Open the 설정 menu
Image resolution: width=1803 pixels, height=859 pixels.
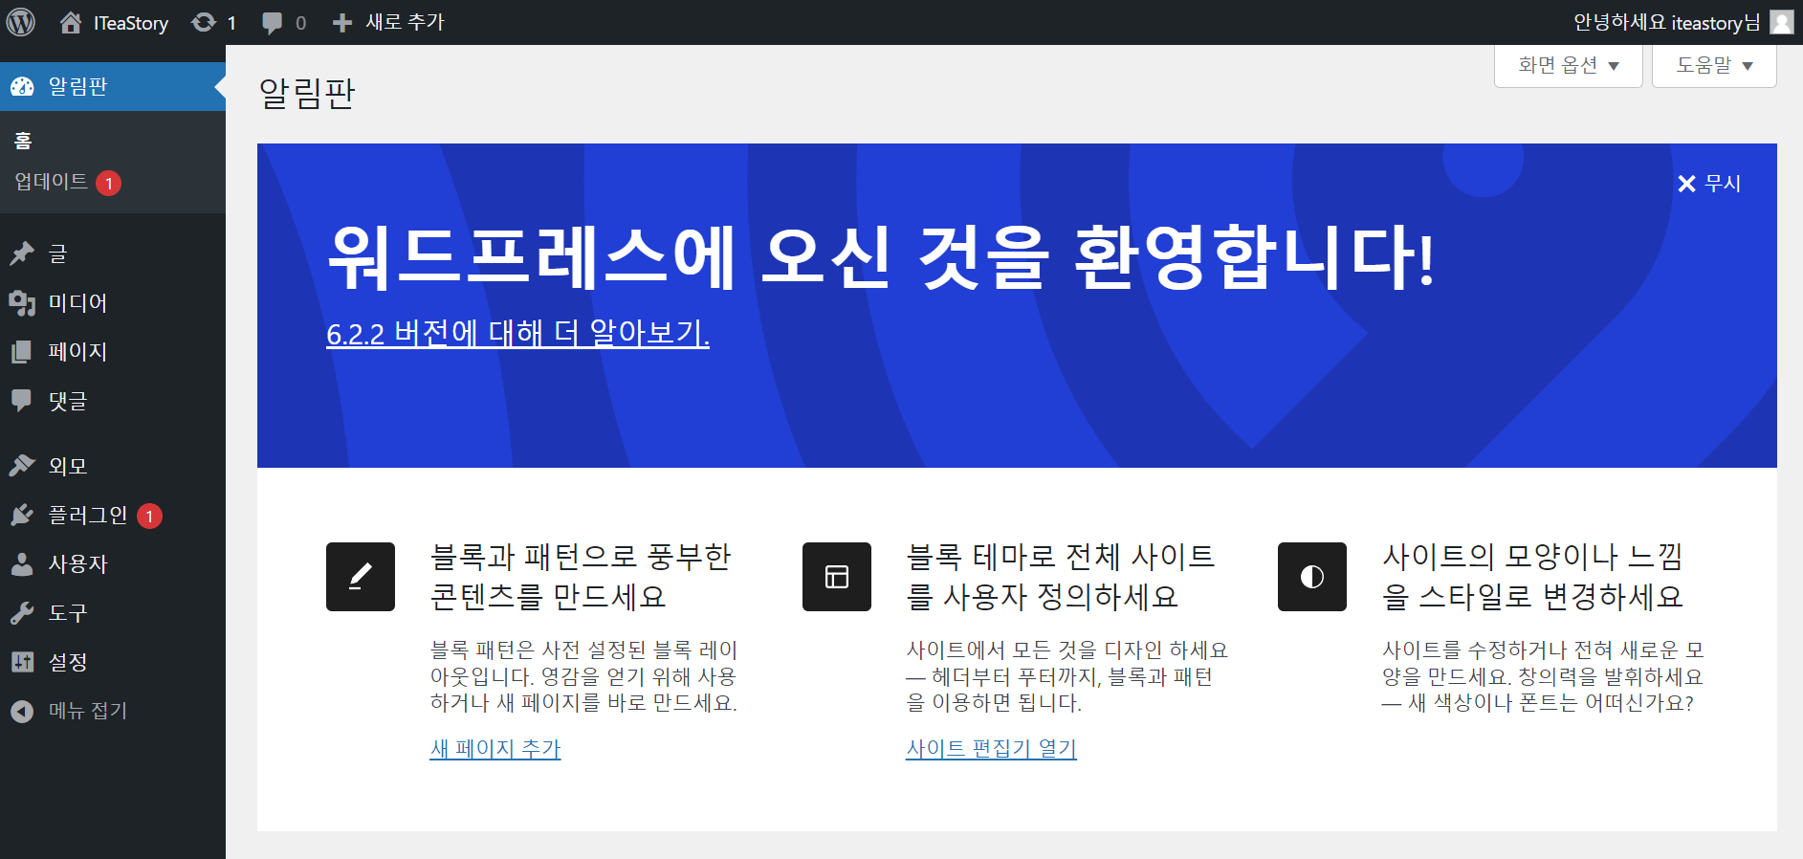pos(113,662)
